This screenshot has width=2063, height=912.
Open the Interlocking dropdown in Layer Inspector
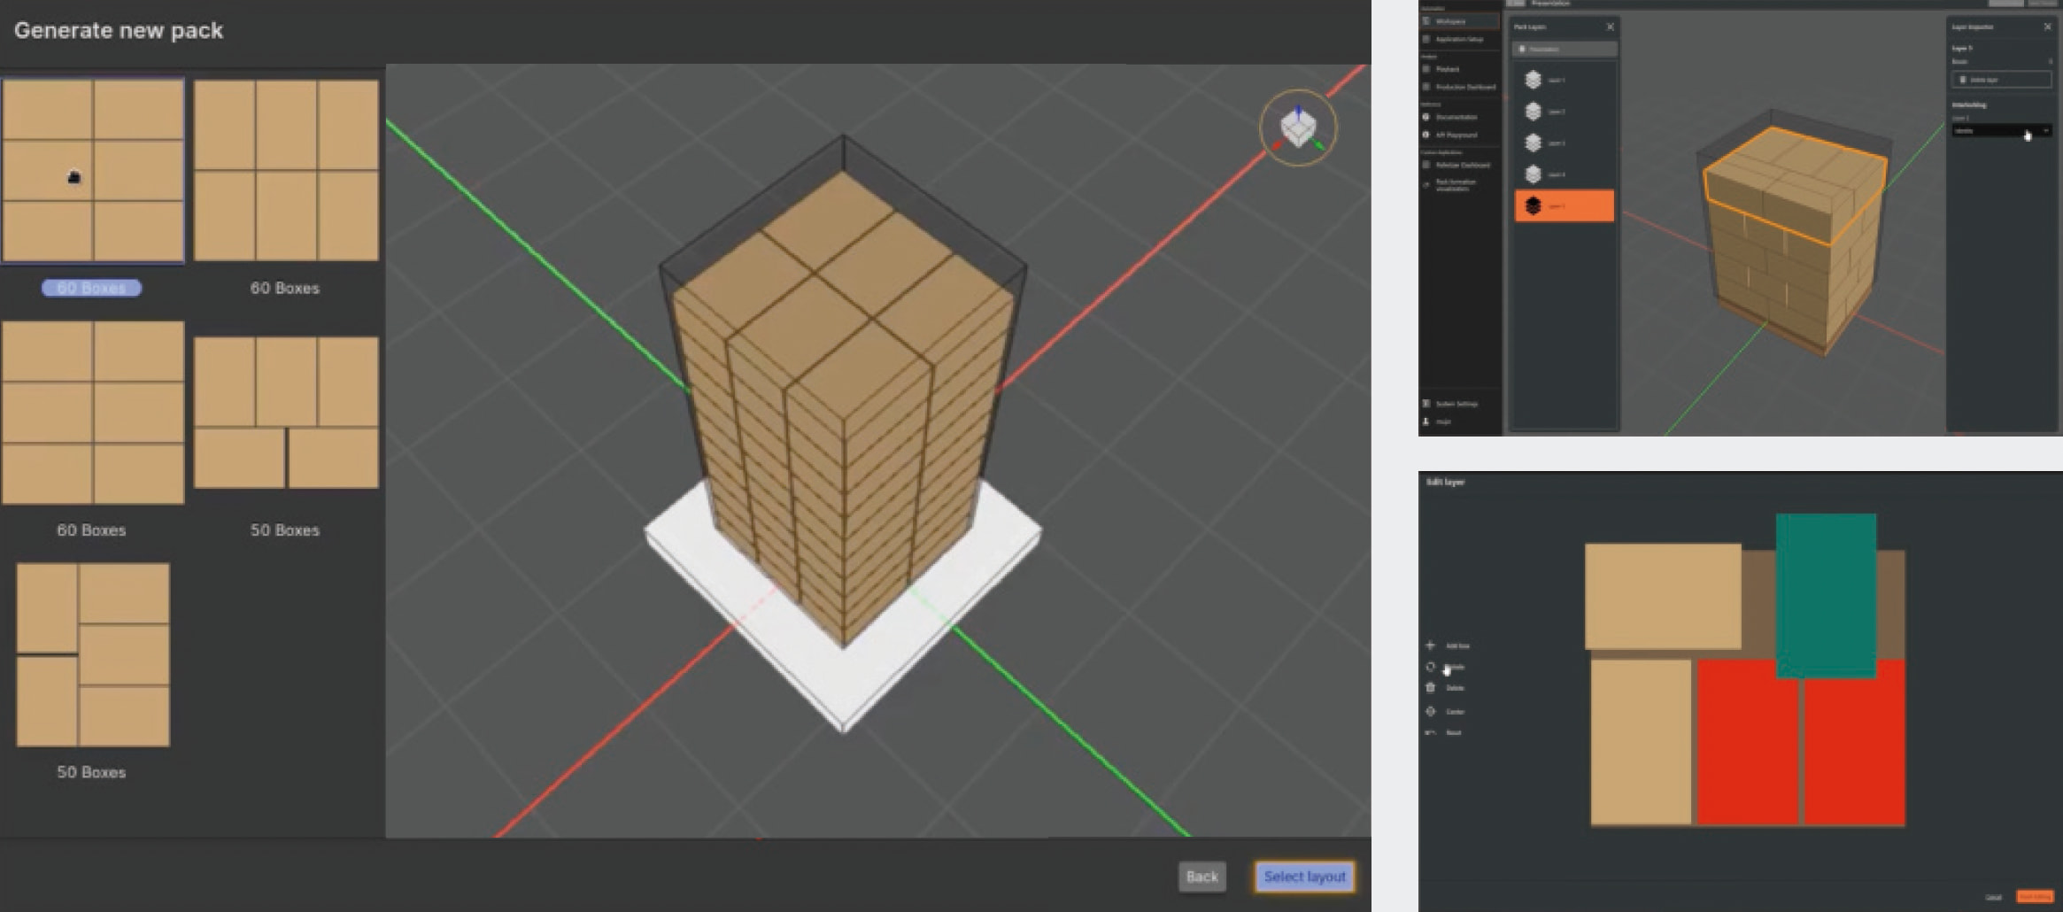coord(2001,131)
